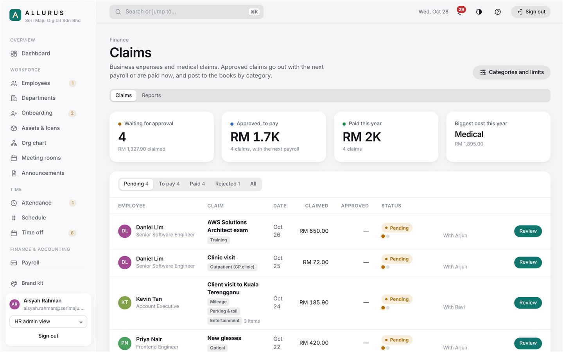The height and width of the screenshot is (352, 563).
Task: Toggle dark mode contrast icon
Action: [479, 12]
